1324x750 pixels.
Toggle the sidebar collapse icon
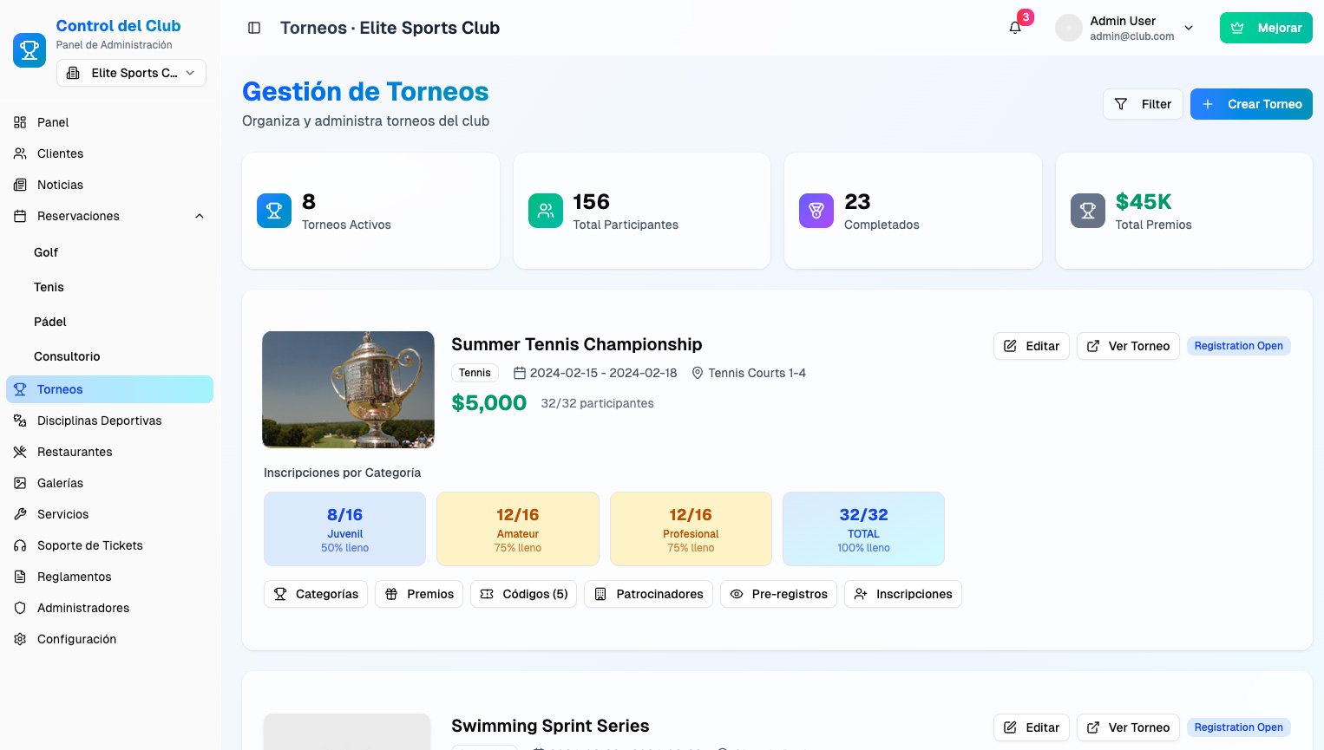pyautogui.click(x=254, y=28)
